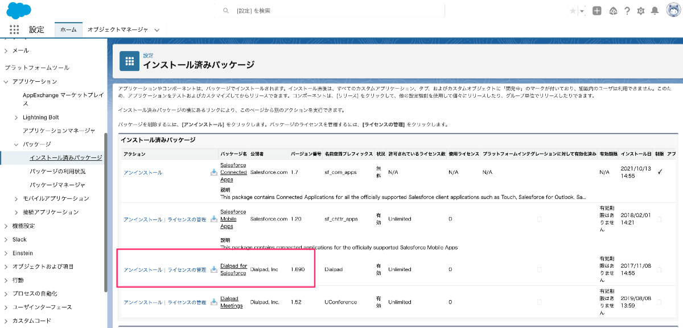Expand the 行動 section
683x328 pixels.
click(x=6, y=280)
